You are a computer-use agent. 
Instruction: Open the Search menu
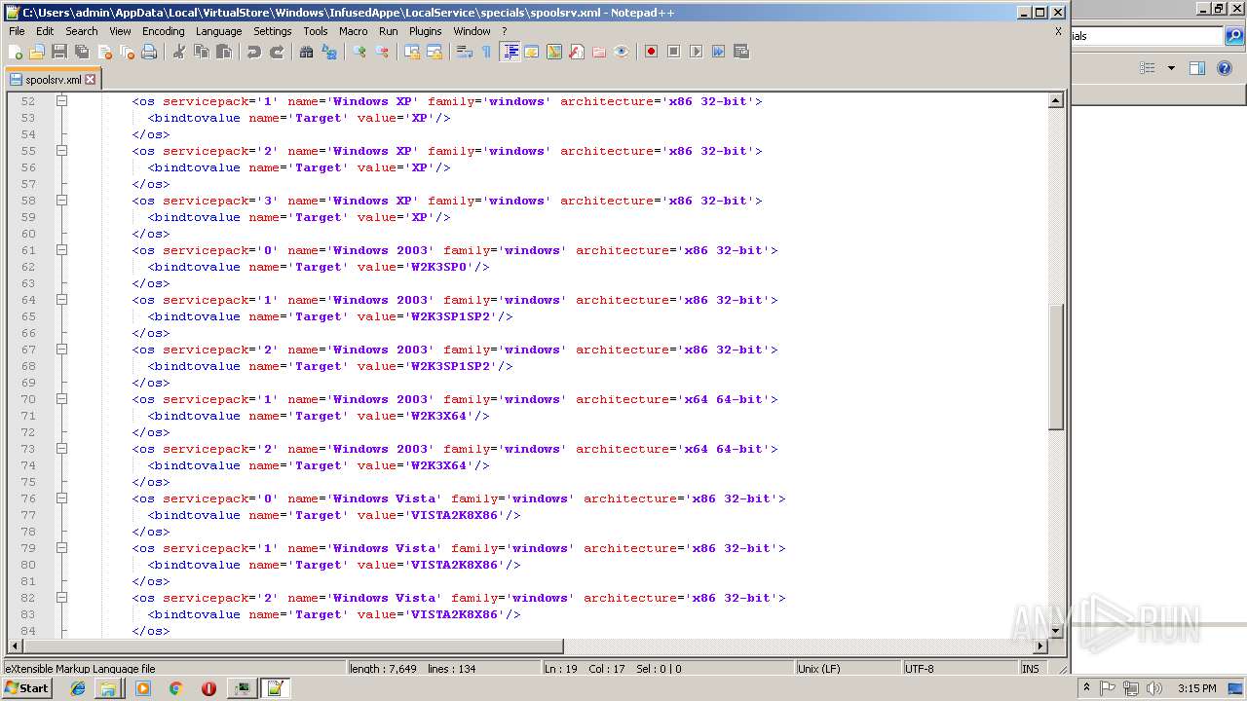click(82, 31)
